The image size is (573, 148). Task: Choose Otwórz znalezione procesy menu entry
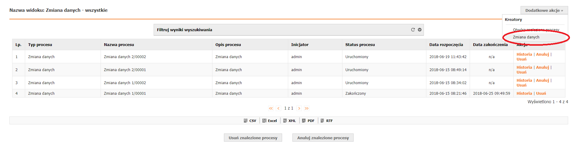(x=536, y=30)
